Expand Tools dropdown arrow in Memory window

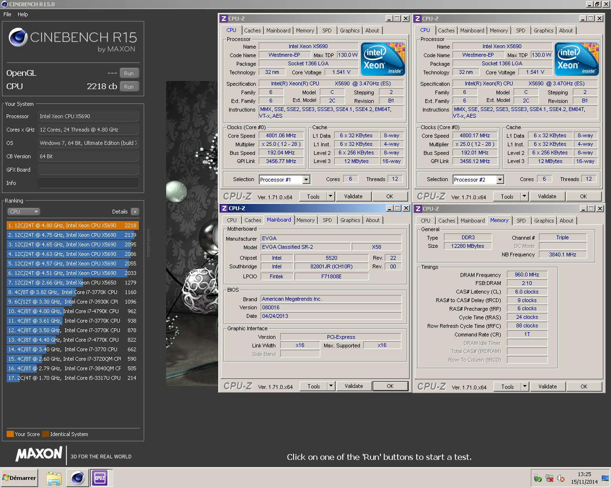tap(525, 386)
